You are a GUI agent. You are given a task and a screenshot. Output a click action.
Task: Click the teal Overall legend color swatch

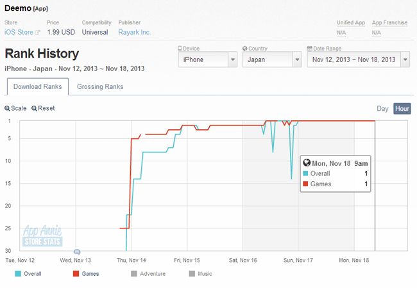18,274
